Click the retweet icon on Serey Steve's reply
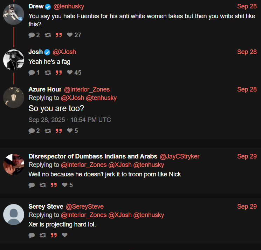The height and width of the screenshot is (250, 261). point(43,235)
